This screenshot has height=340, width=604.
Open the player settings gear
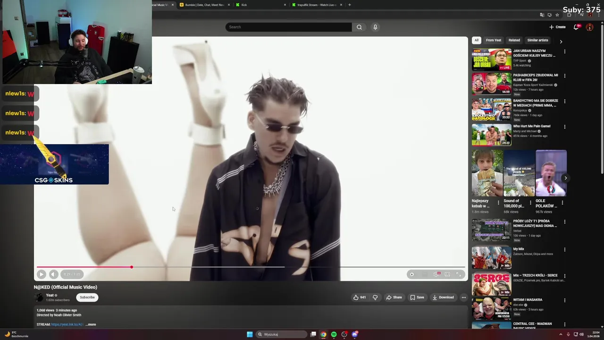tap(436, 274)
